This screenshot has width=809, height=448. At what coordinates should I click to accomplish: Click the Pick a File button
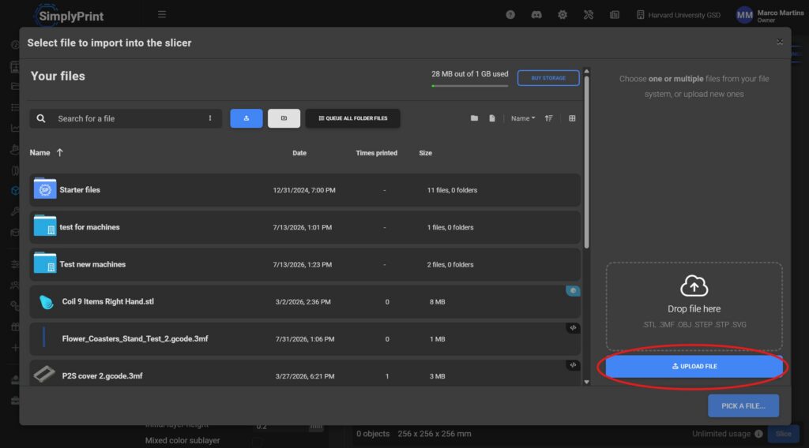[743, 405]
